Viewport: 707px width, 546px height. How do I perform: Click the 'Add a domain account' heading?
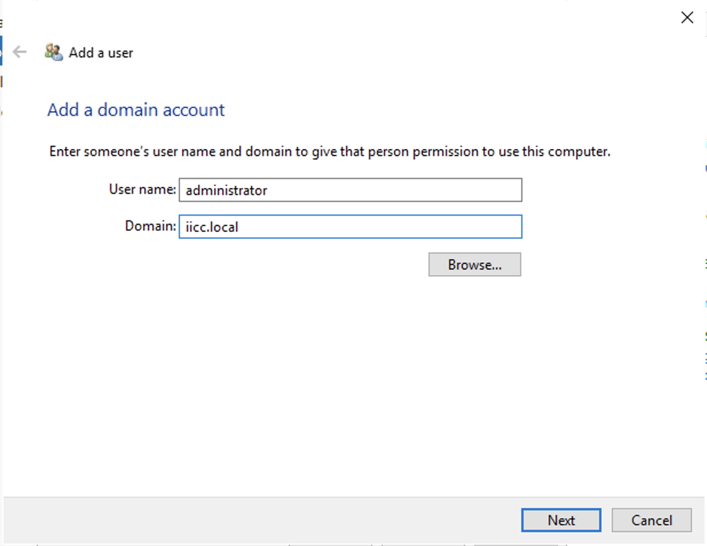point(136,110)
